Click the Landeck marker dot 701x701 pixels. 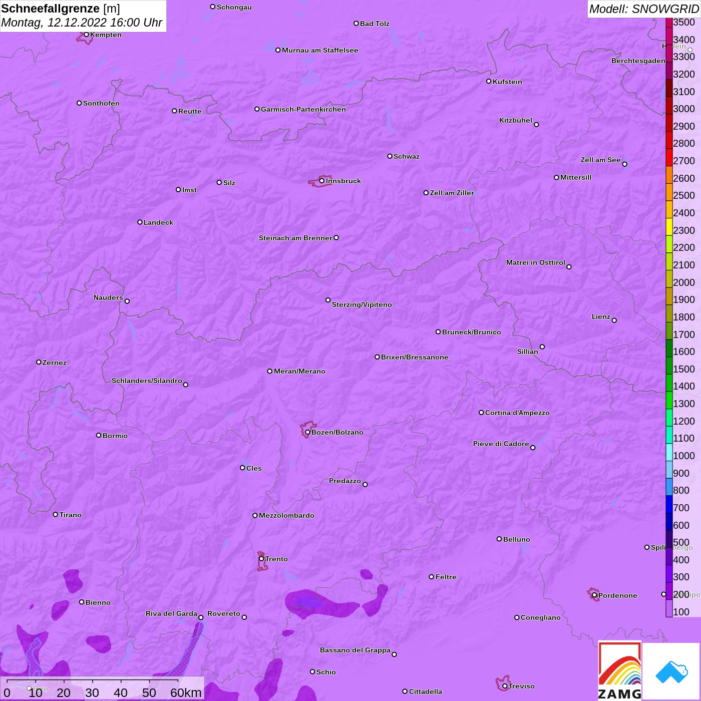point(140,222)
